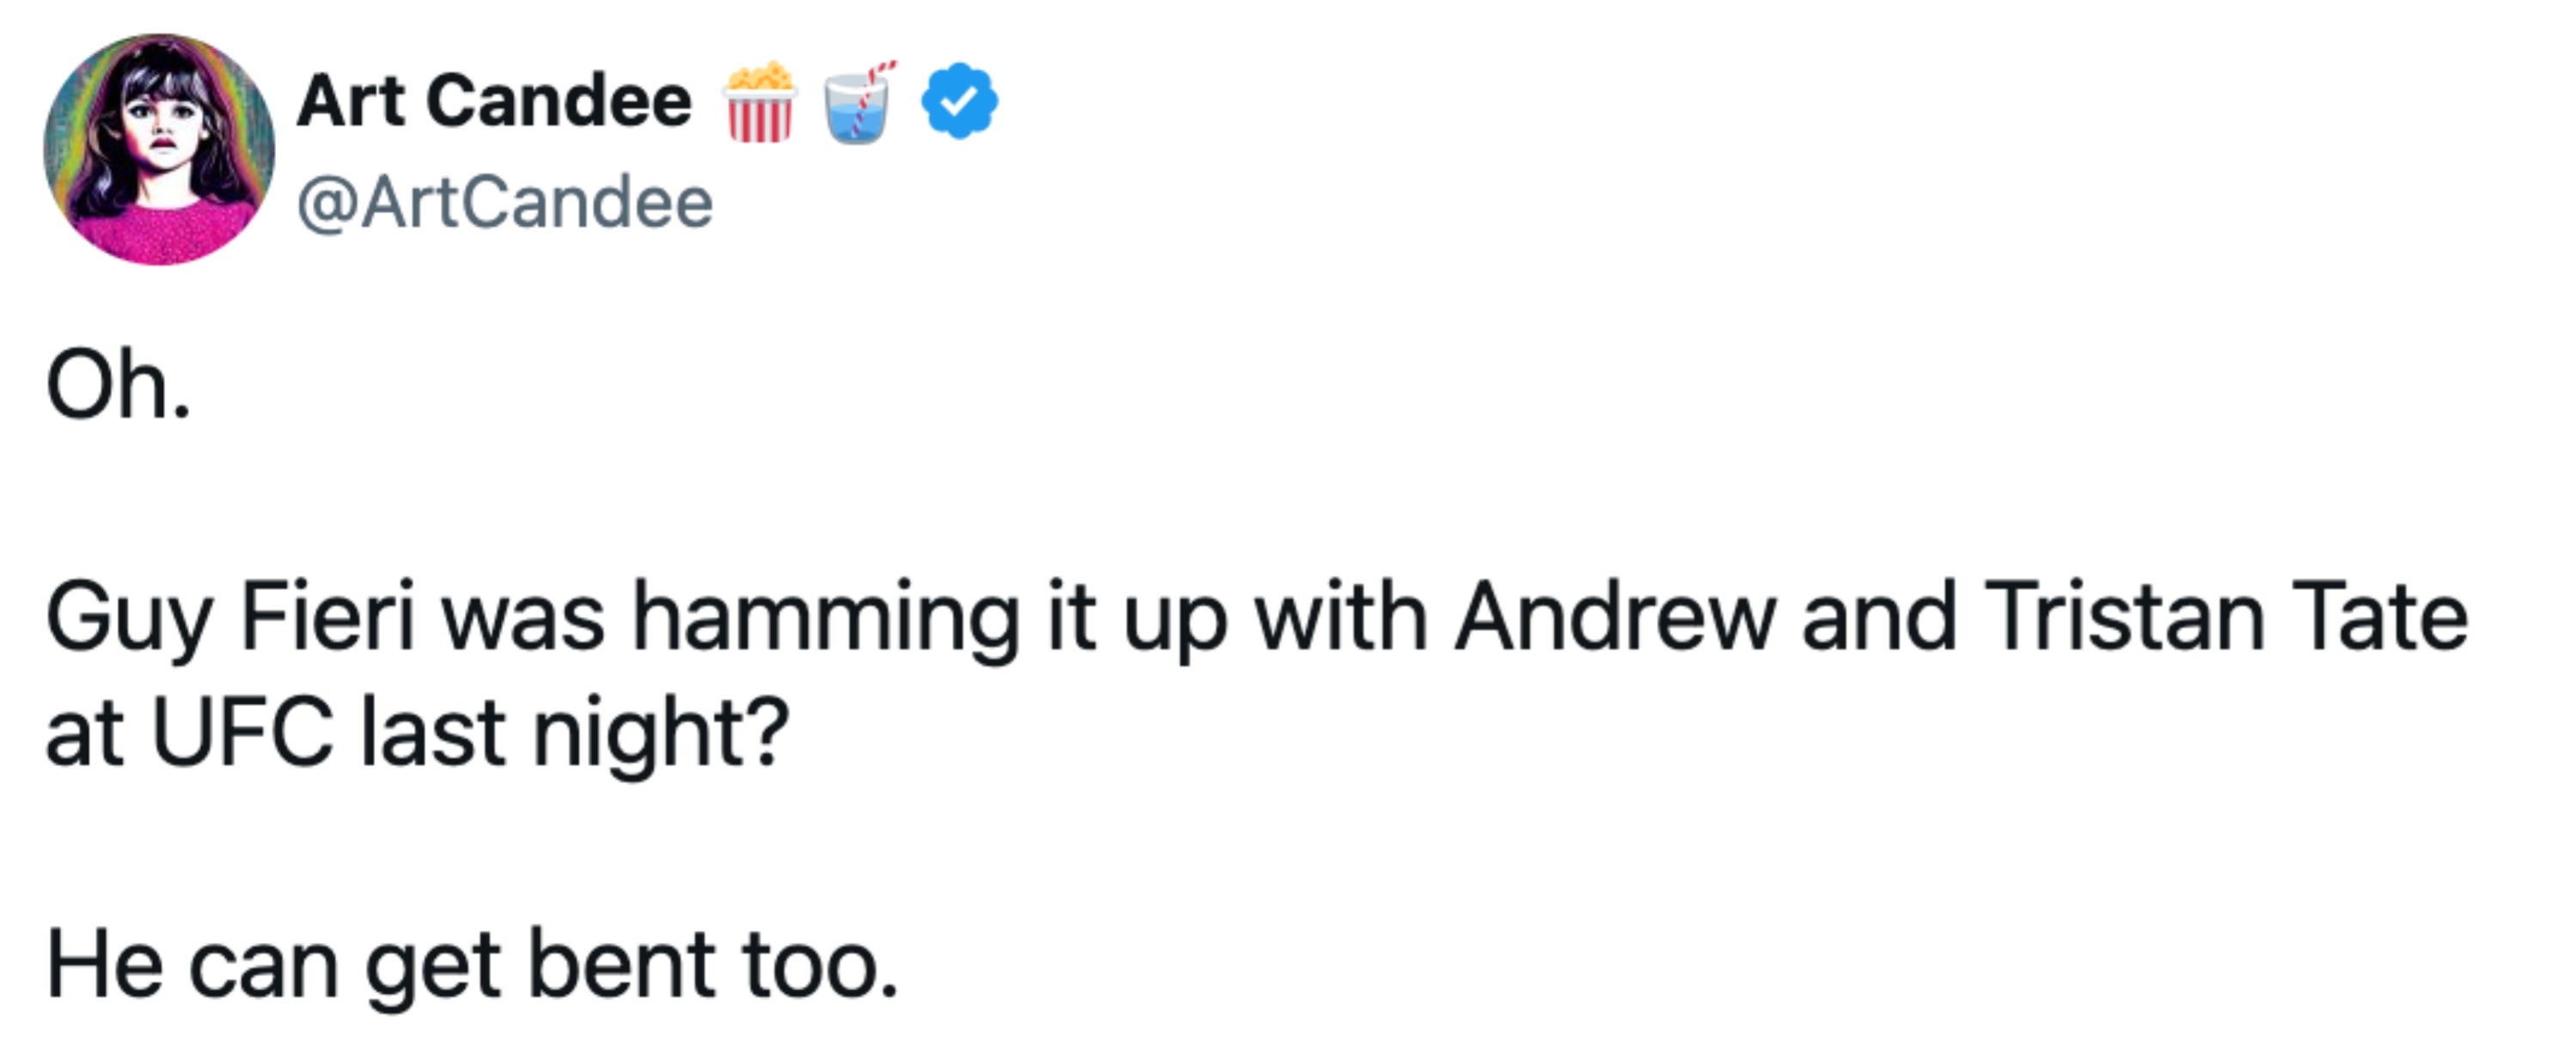
Task: Open the Art Candee display name
Action: (494, 101)
